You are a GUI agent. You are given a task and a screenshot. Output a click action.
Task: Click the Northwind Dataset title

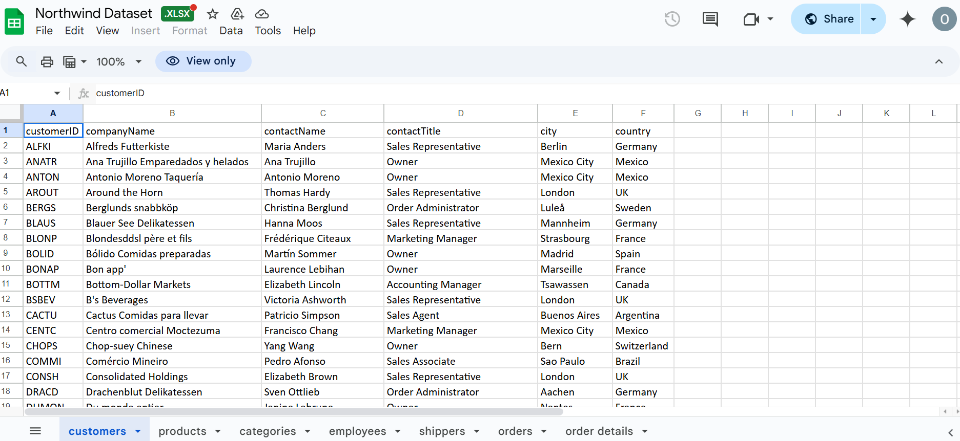94,13
